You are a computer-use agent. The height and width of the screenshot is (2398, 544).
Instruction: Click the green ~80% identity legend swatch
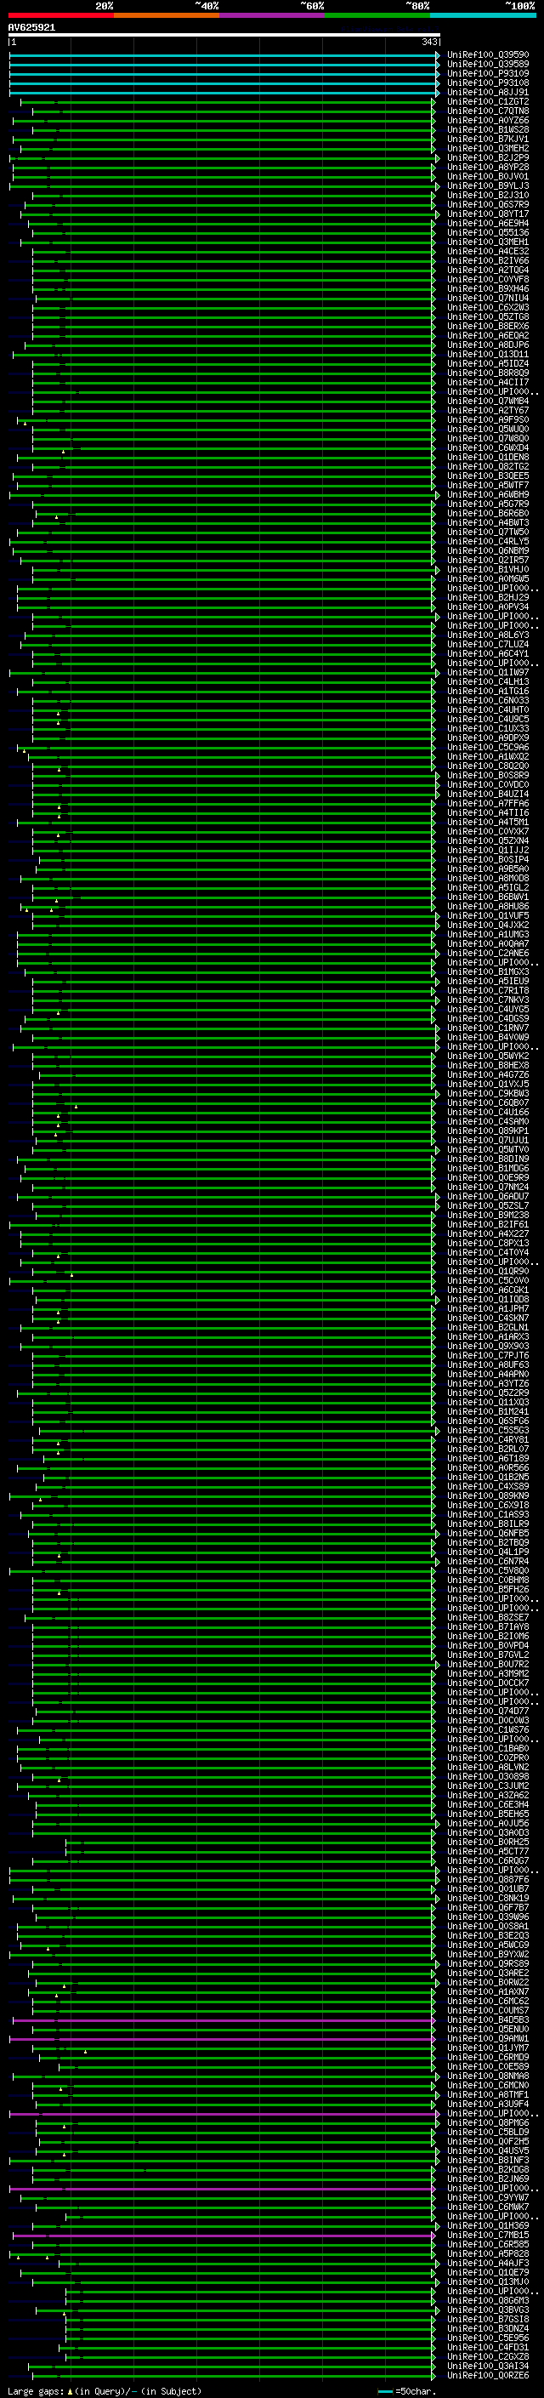click(377, 15)
